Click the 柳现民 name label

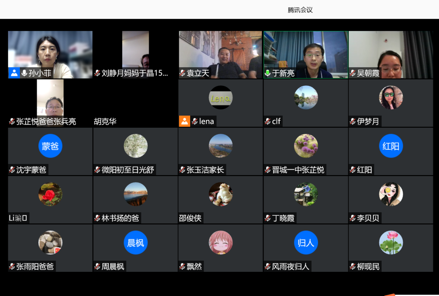point(368,266)
